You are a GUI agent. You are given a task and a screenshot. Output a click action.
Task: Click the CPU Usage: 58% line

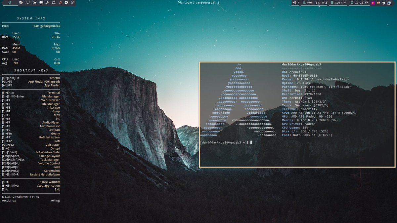[x=295, y=128]
